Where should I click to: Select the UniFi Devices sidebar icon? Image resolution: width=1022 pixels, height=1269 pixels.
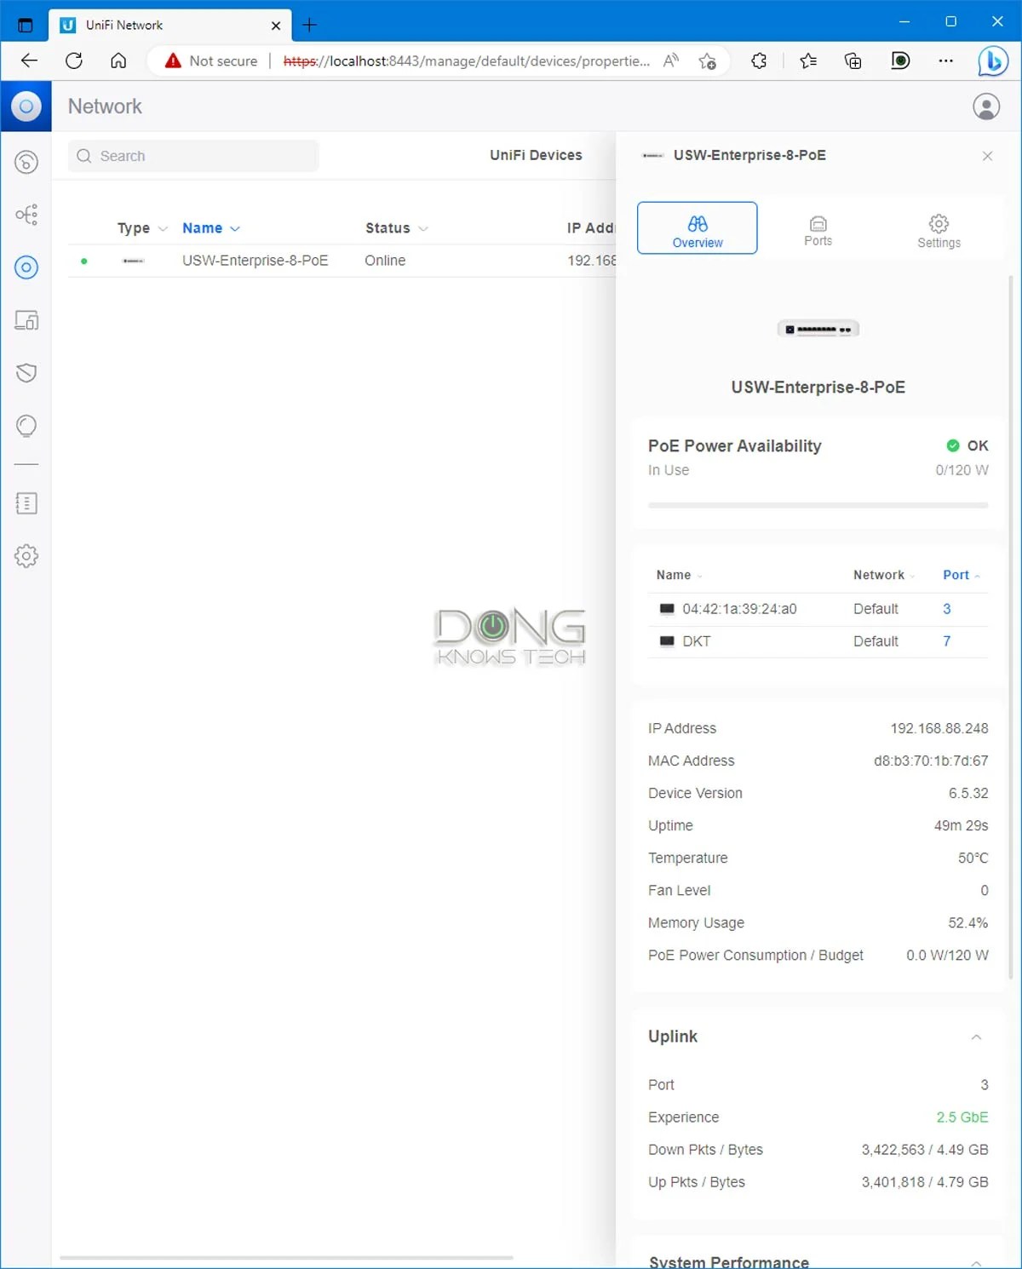(x=26, y=267)
